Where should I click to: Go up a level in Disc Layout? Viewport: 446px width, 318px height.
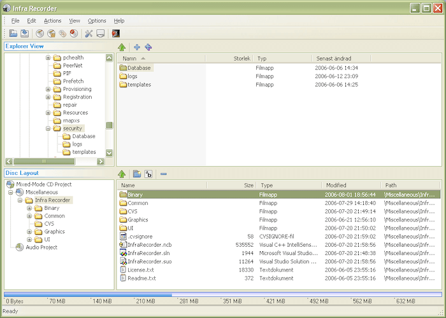122,174
